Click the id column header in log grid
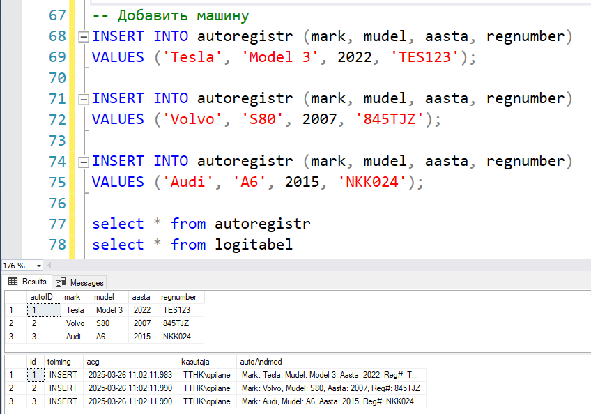The width and height of the screenshot is (591, 414). coord(36,362)
